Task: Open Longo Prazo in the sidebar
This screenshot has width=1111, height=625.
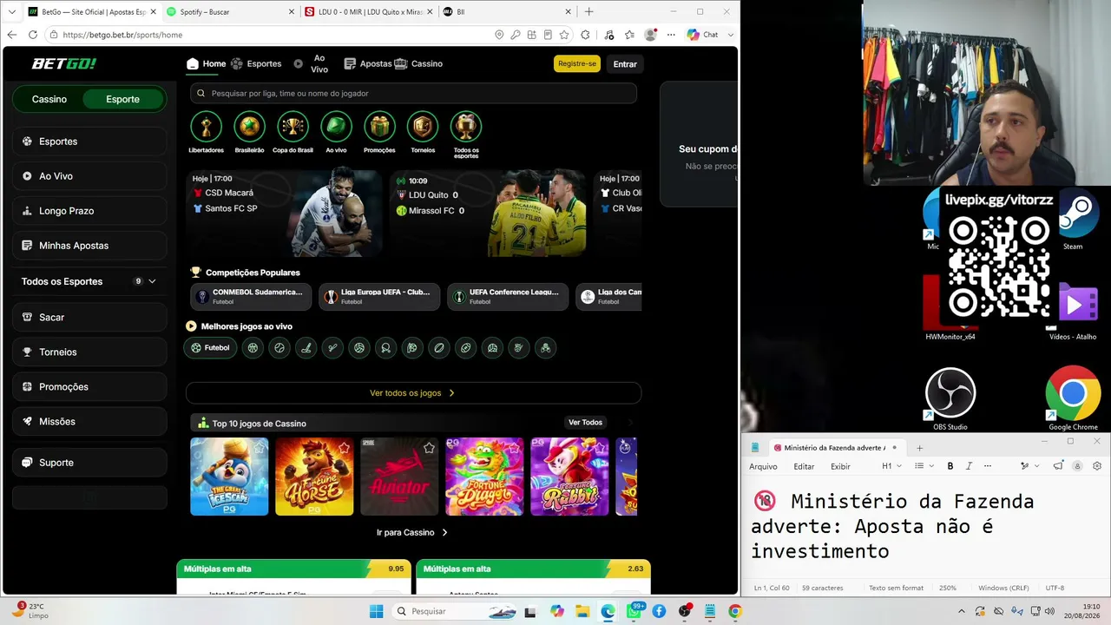Action: point(89,211)
